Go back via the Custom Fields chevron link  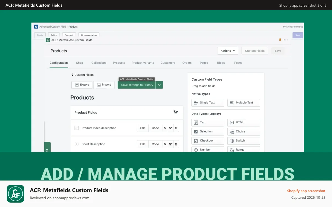click(x=82, y=75)
